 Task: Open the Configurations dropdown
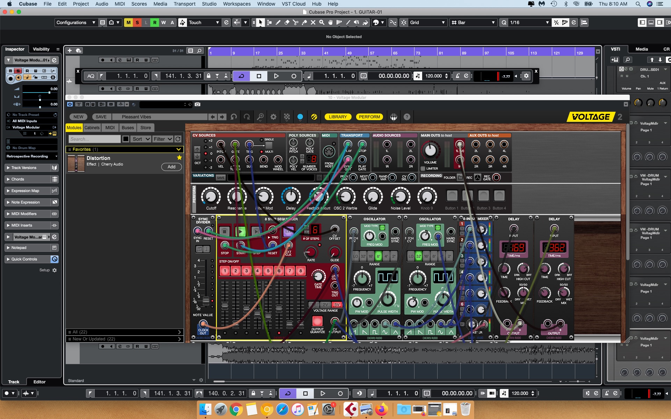(x=75, y=22)
